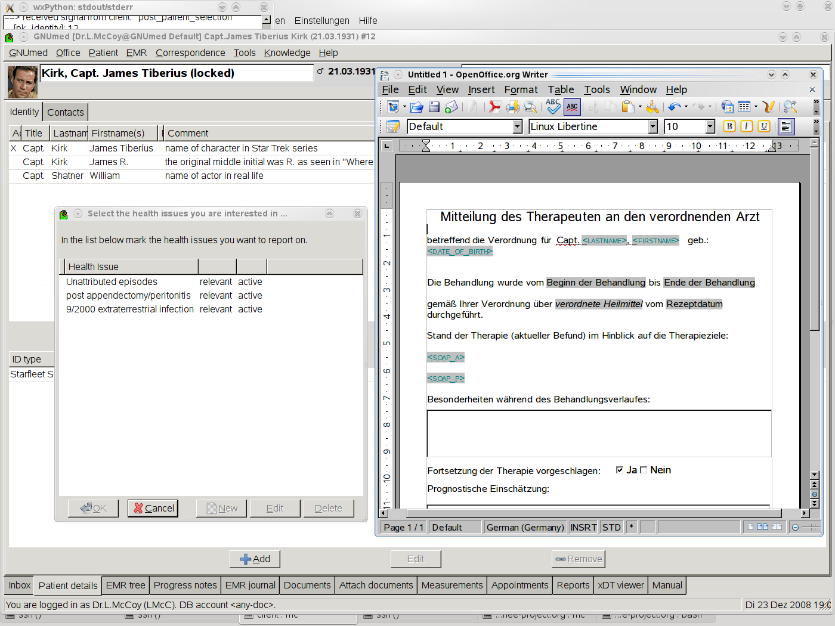
Task: Click the Writer vertical scrollbar thumb
Action: [x=815, y=241]
